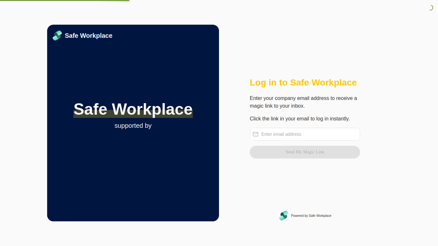
Task: Click the 'Click the link in your email' sentence
Action: (x=300, y=119)
